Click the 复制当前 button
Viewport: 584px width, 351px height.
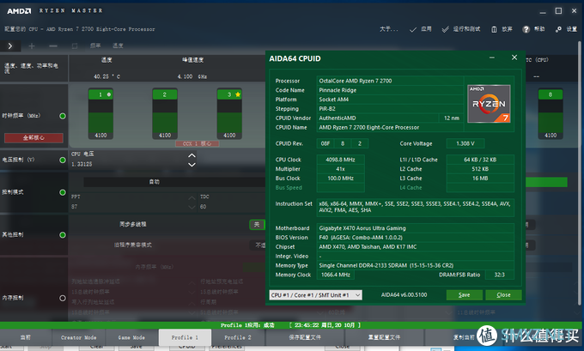click(464, 337)
